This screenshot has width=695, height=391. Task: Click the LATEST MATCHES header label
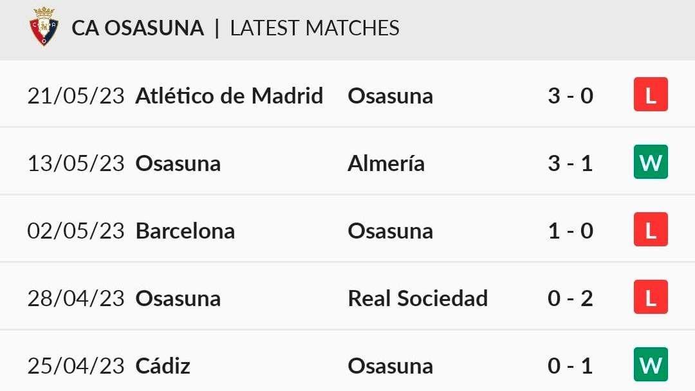tap(315, 28)
